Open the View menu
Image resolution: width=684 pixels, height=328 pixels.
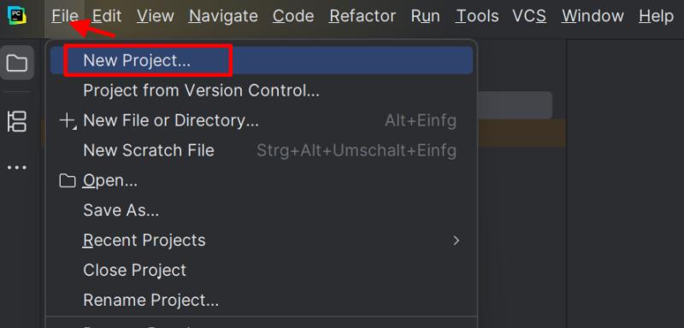[x=156, y=16]
